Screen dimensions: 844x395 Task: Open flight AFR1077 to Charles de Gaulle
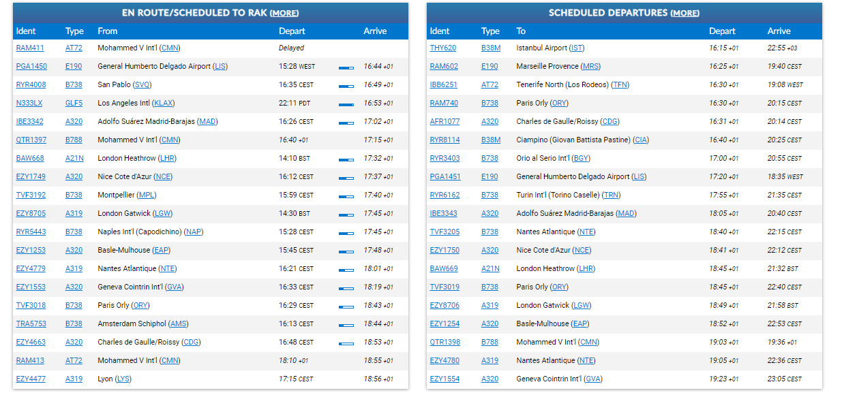pyautogui.click(x=445, y=122)
